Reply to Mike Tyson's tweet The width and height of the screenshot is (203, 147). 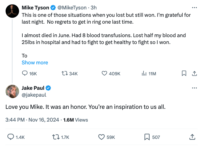[x=25, y=73]
